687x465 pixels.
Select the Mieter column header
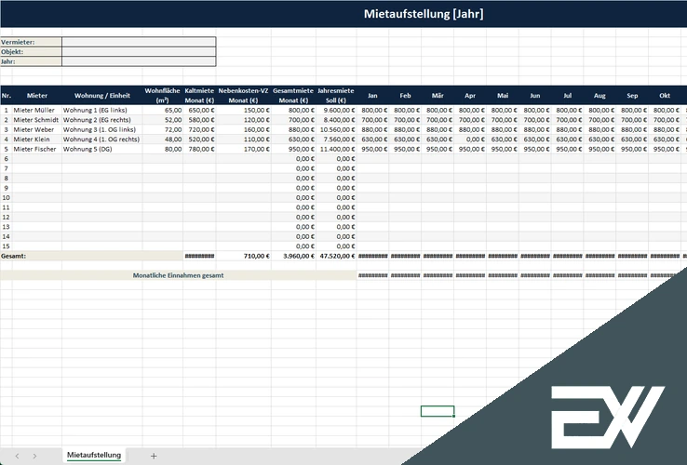pos(37,96)
